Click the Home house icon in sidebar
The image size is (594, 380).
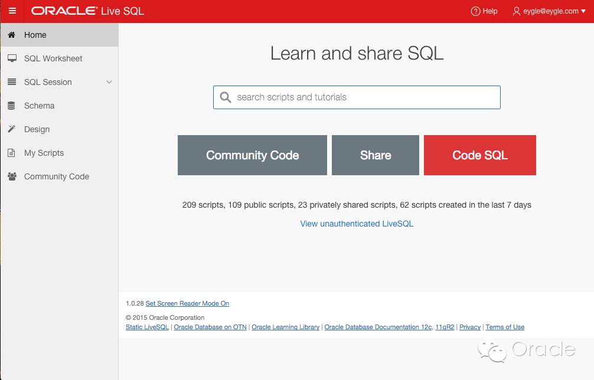pos(11,35)
